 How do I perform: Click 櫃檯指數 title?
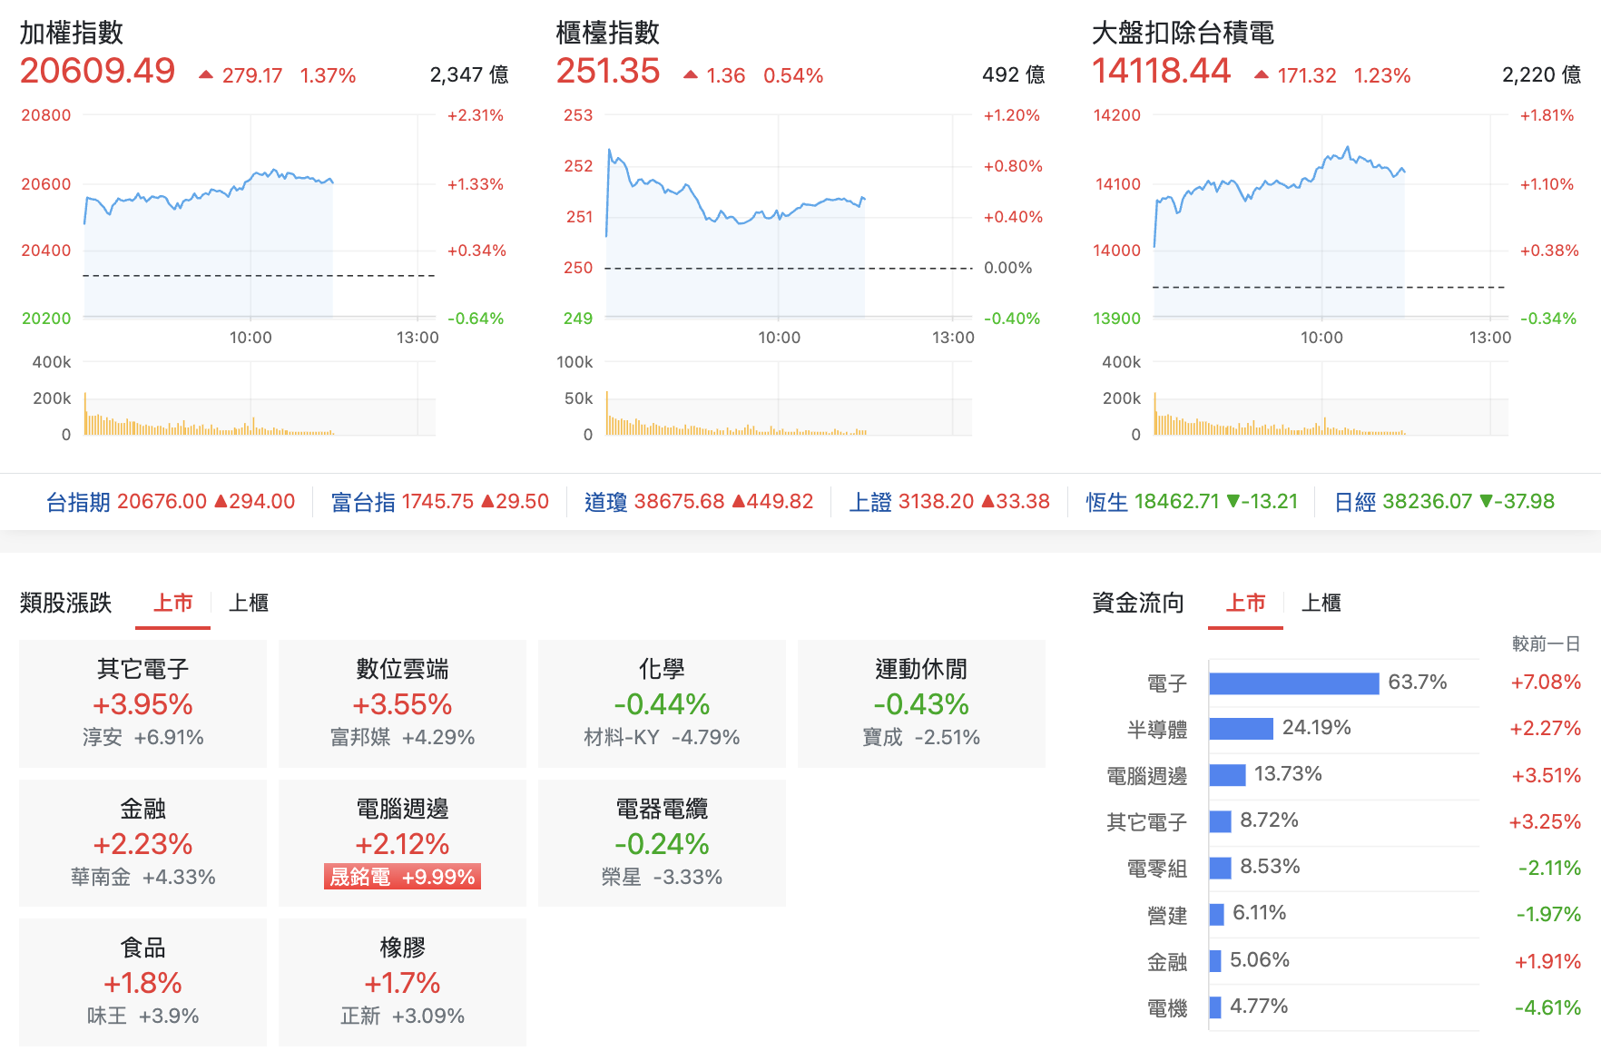[607, 33]
